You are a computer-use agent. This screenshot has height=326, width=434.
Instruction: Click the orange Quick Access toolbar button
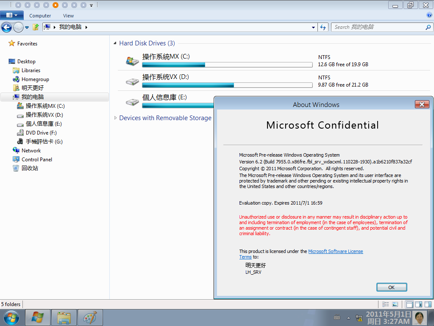click(56, 5)
